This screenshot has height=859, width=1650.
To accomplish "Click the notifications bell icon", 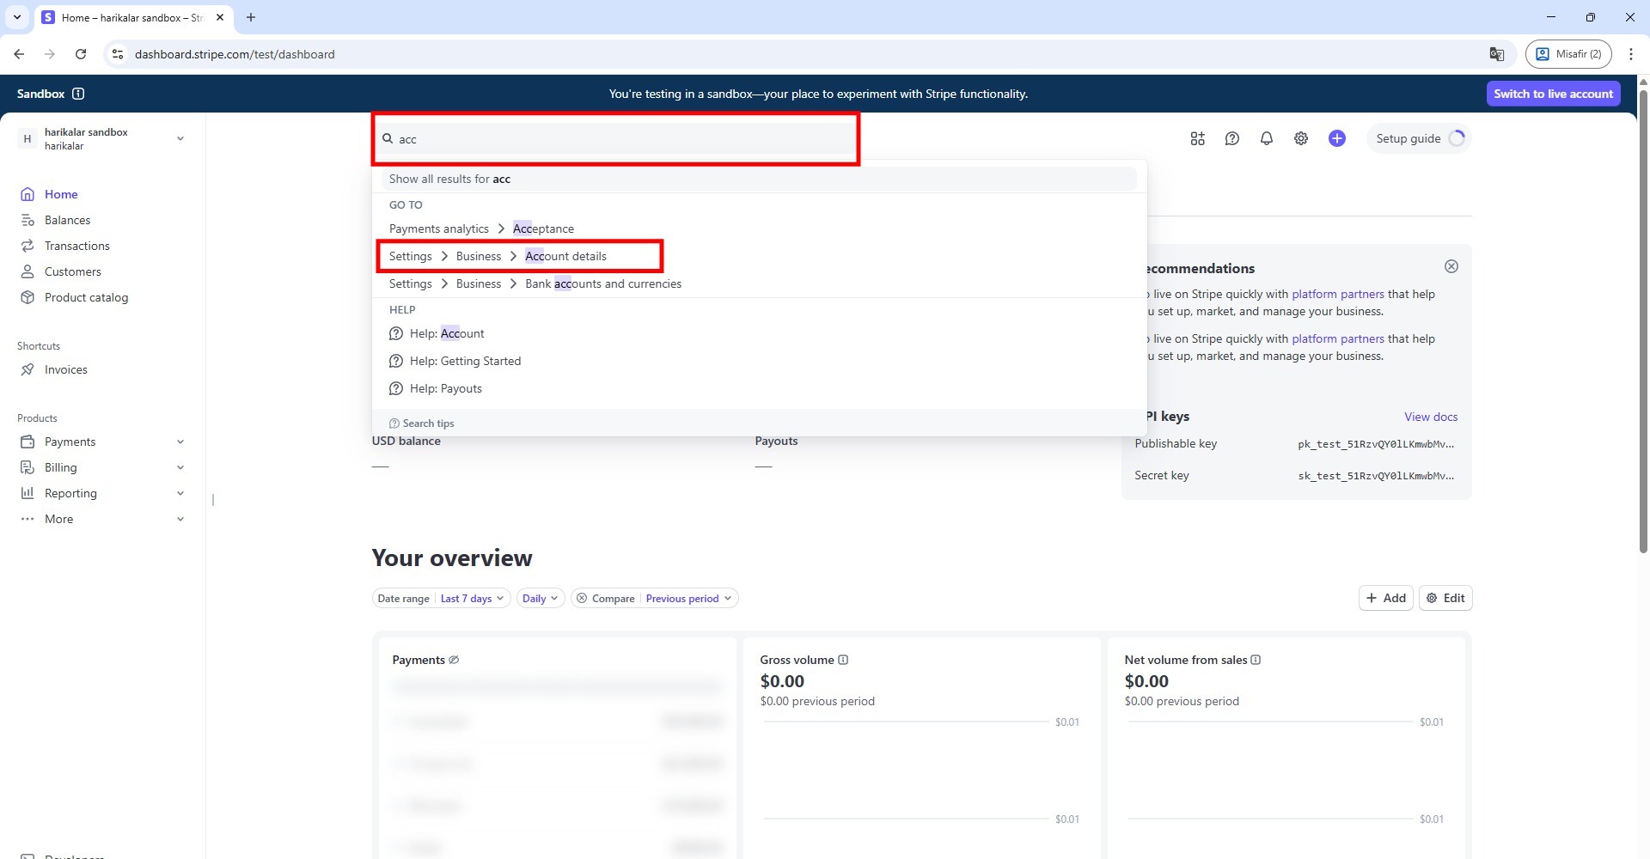I will coord(1266,138).
